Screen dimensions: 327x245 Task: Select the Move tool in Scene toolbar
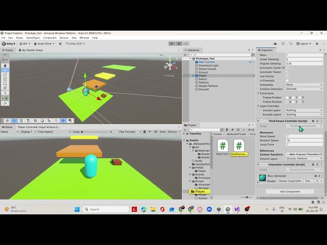5,70
